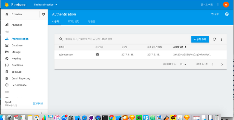Collapse the sidebar with the chevron
The height and width of the screenshot is (120, 234).
pos(41,113)
